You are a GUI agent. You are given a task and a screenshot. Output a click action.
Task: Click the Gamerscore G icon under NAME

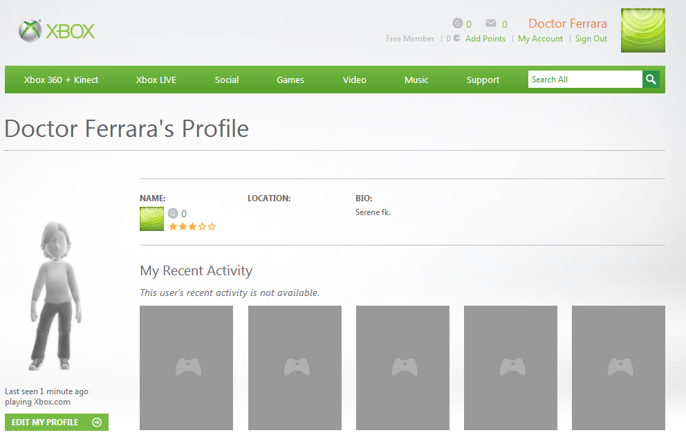coord(173,213)
